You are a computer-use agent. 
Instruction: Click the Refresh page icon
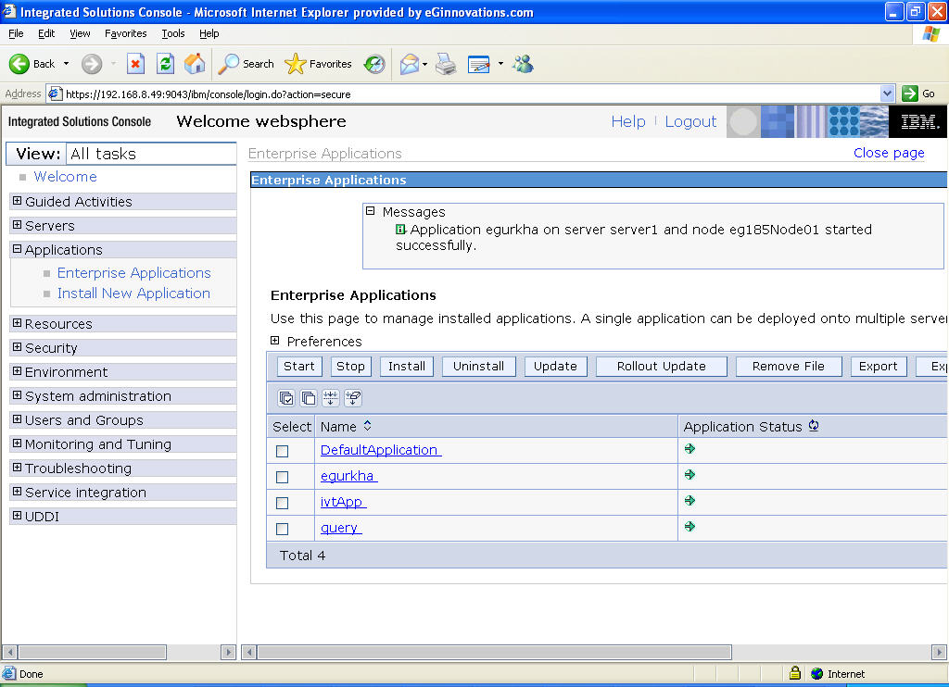pos(165,64)
